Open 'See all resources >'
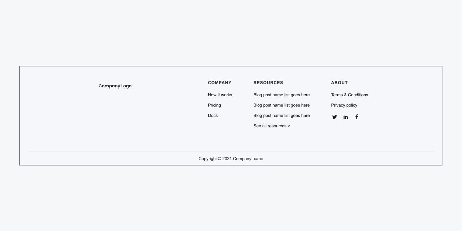Viewport: 462px width, 231px height. [x=271, y=125]
